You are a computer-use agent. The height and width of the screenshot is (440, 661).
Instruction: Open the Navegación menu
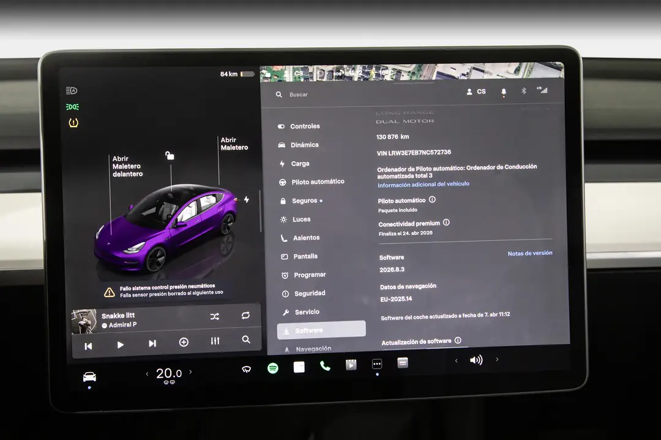308,348
